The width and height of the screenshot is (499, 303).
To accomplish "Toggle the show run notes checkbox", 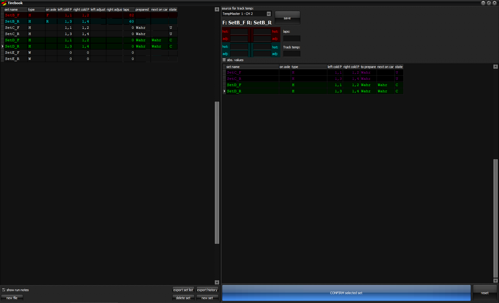I will coord(4,290).
